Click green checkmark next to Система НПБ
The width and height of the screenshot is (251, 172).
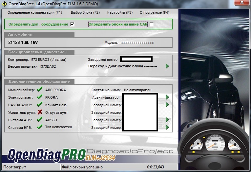40,127
